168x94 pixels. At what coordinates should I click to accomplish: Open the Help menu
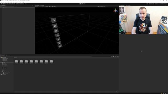pyautogui.click(x=23, y=2)
